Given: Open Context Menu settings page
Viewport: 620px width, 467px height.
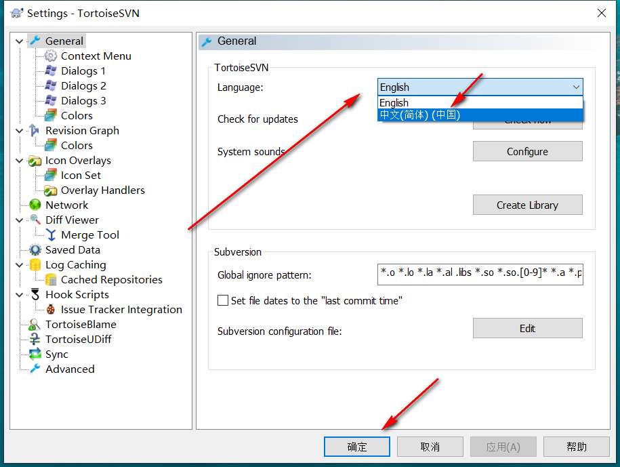Looking at the screenshot, I should pos(96,56).
